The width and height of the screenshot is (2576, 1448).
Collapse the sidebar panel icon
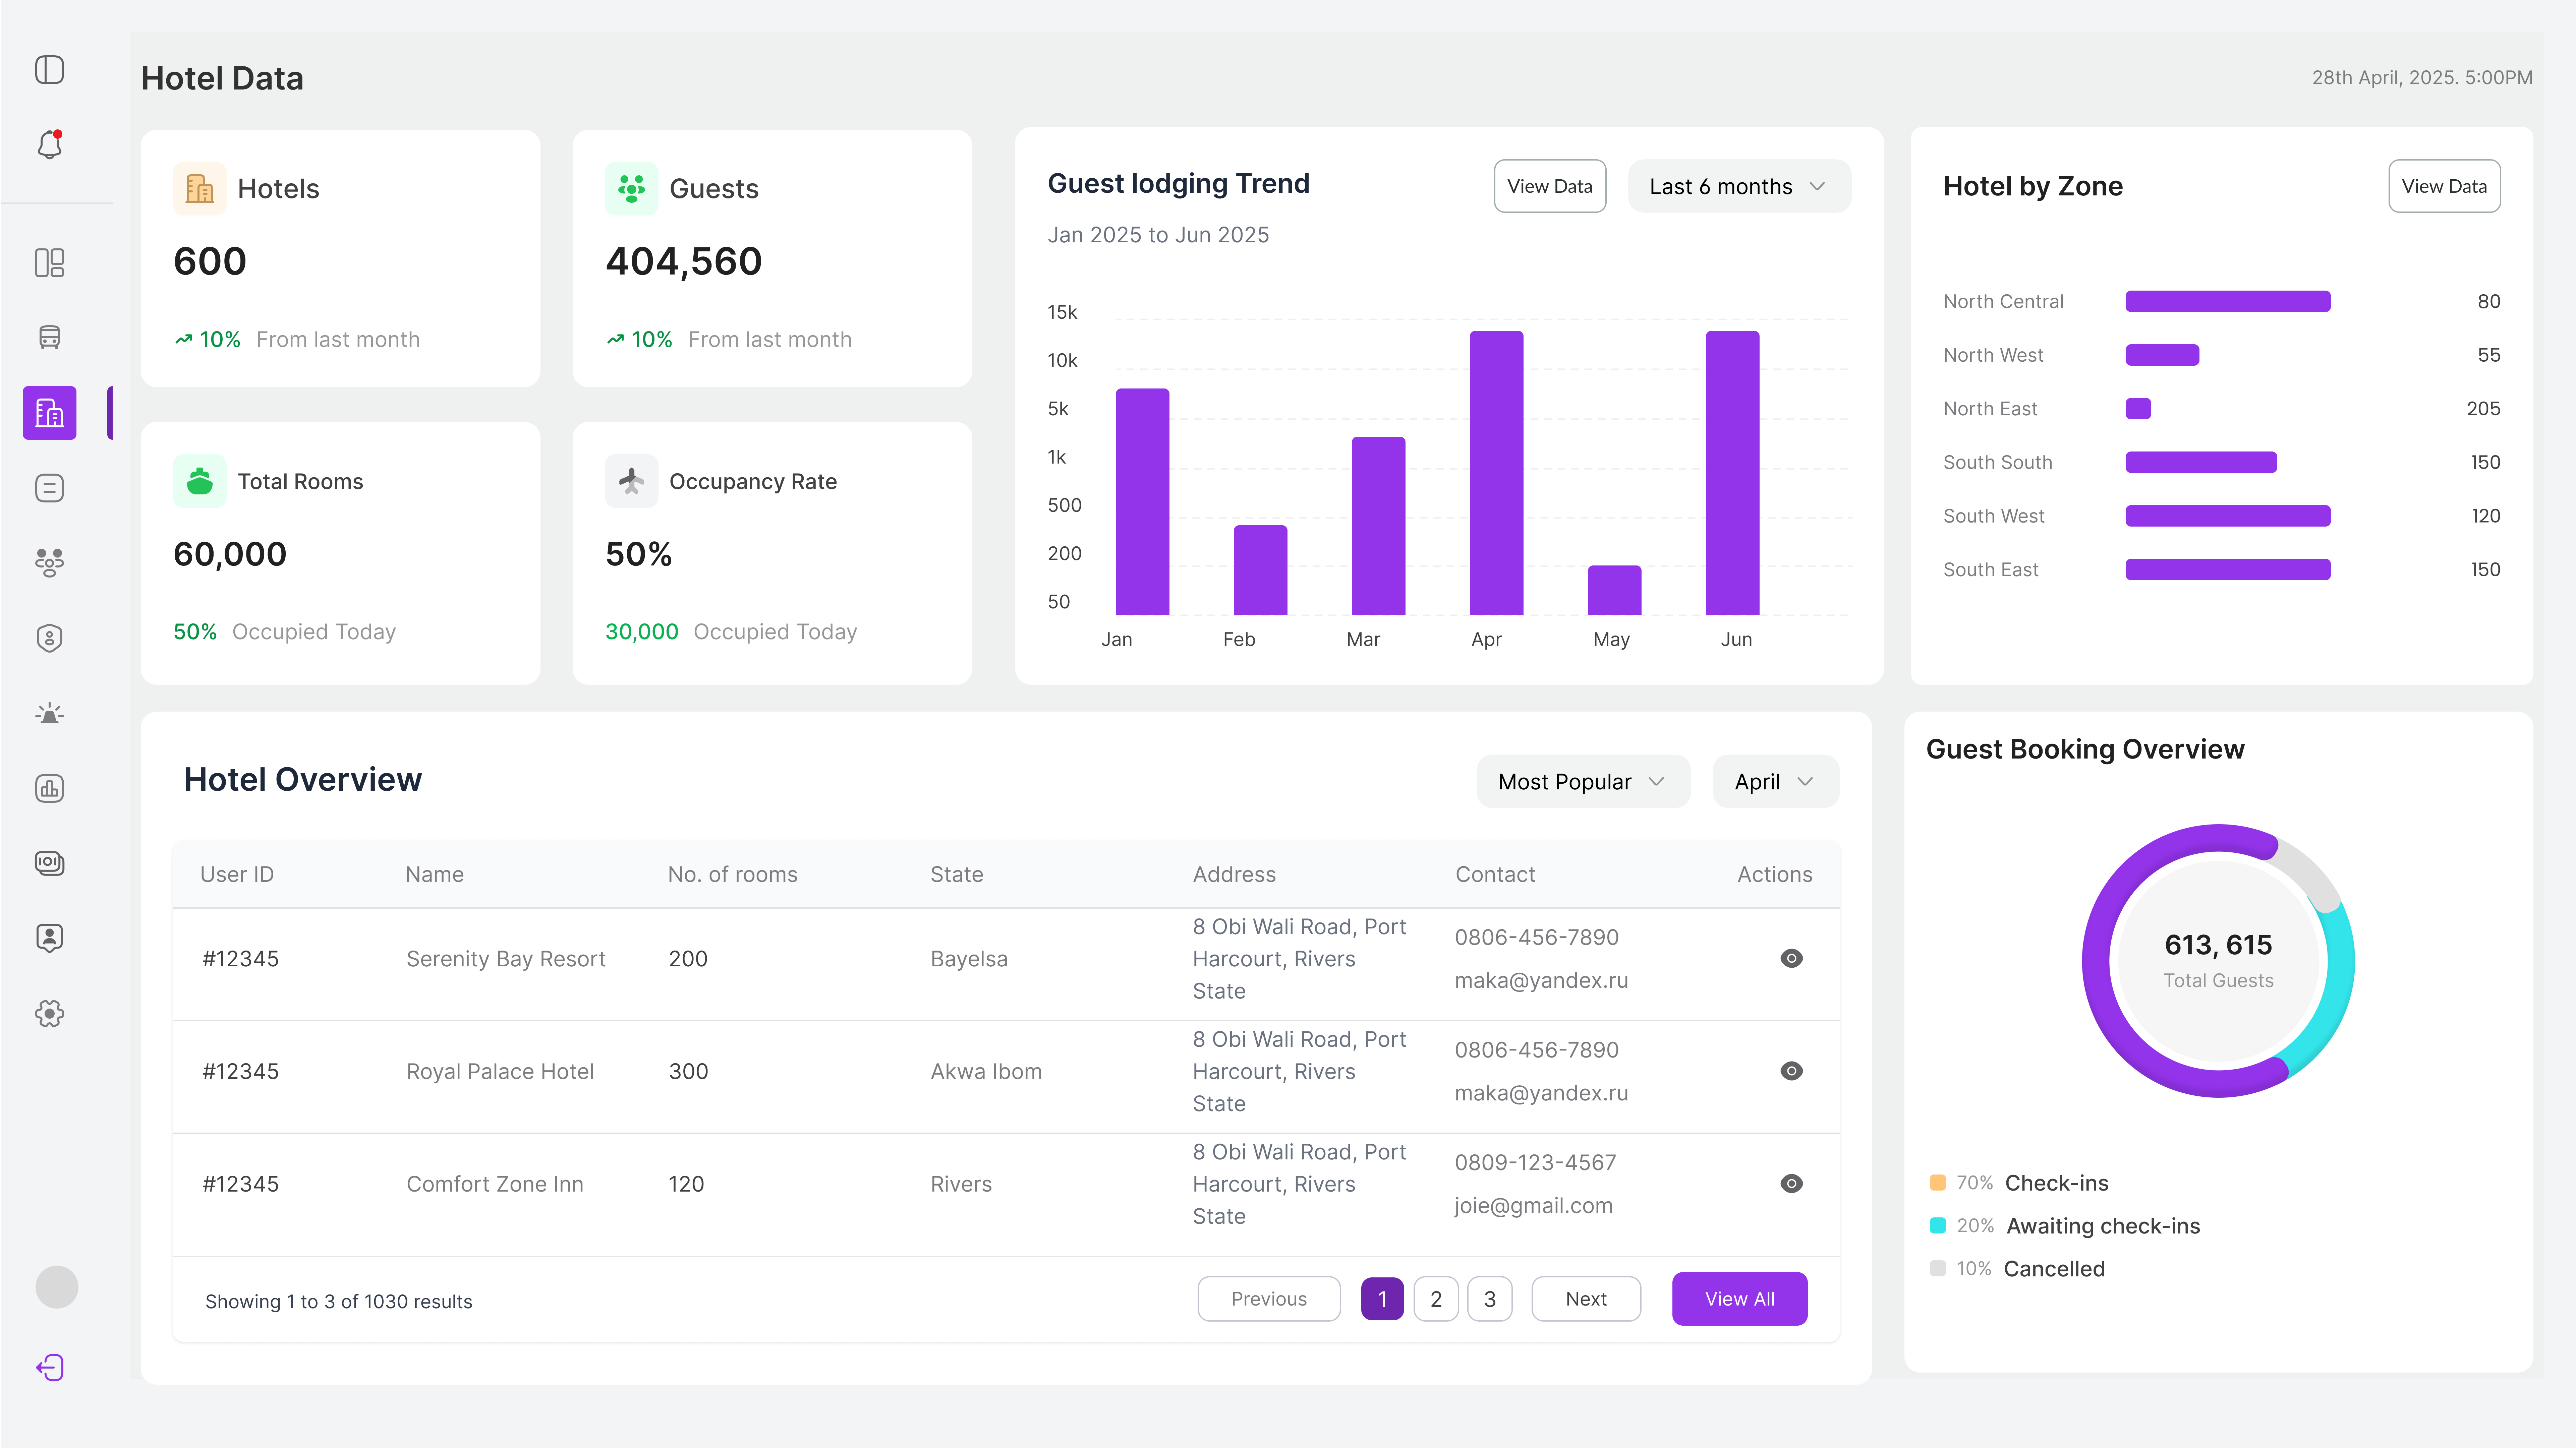pos(49,70)
